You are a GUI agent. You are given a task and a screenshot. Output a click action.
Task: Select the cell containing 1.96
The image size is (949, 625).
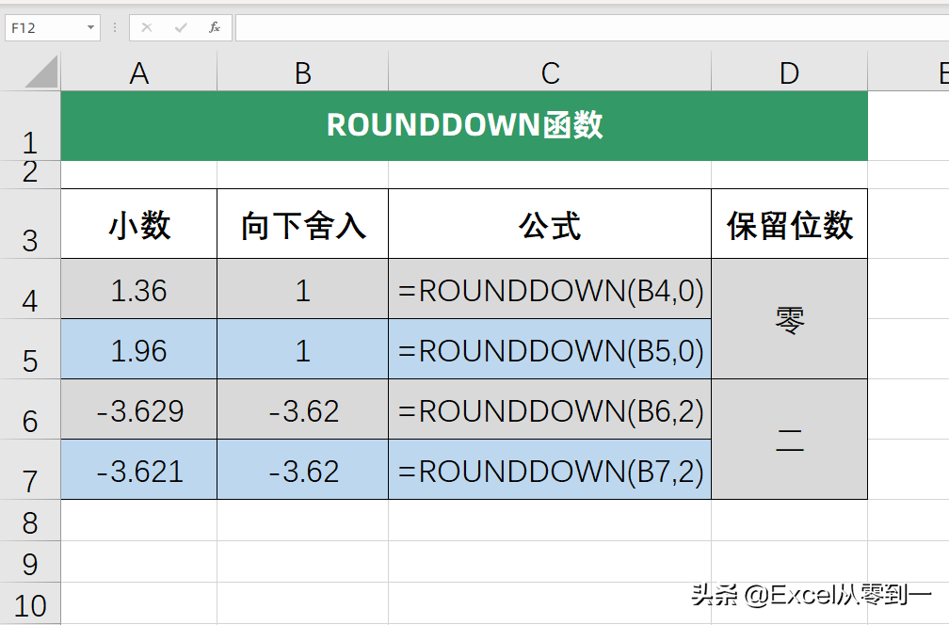(x=139, y=349)
